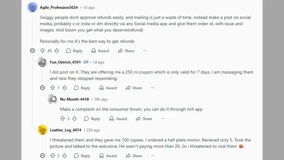The image size is (284, 160).
Task: Upvote Agile_Profession5024's comment
Action: tap(42, 51)
